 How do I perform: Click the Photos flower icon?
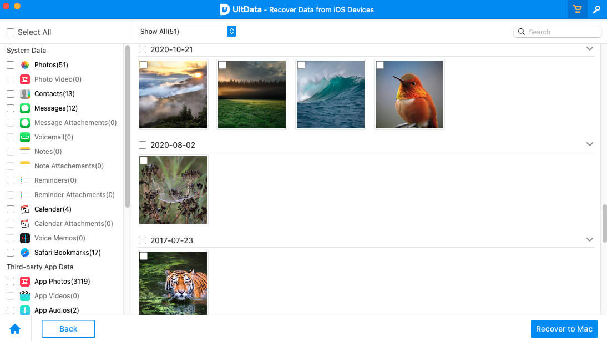pos(25,65)
